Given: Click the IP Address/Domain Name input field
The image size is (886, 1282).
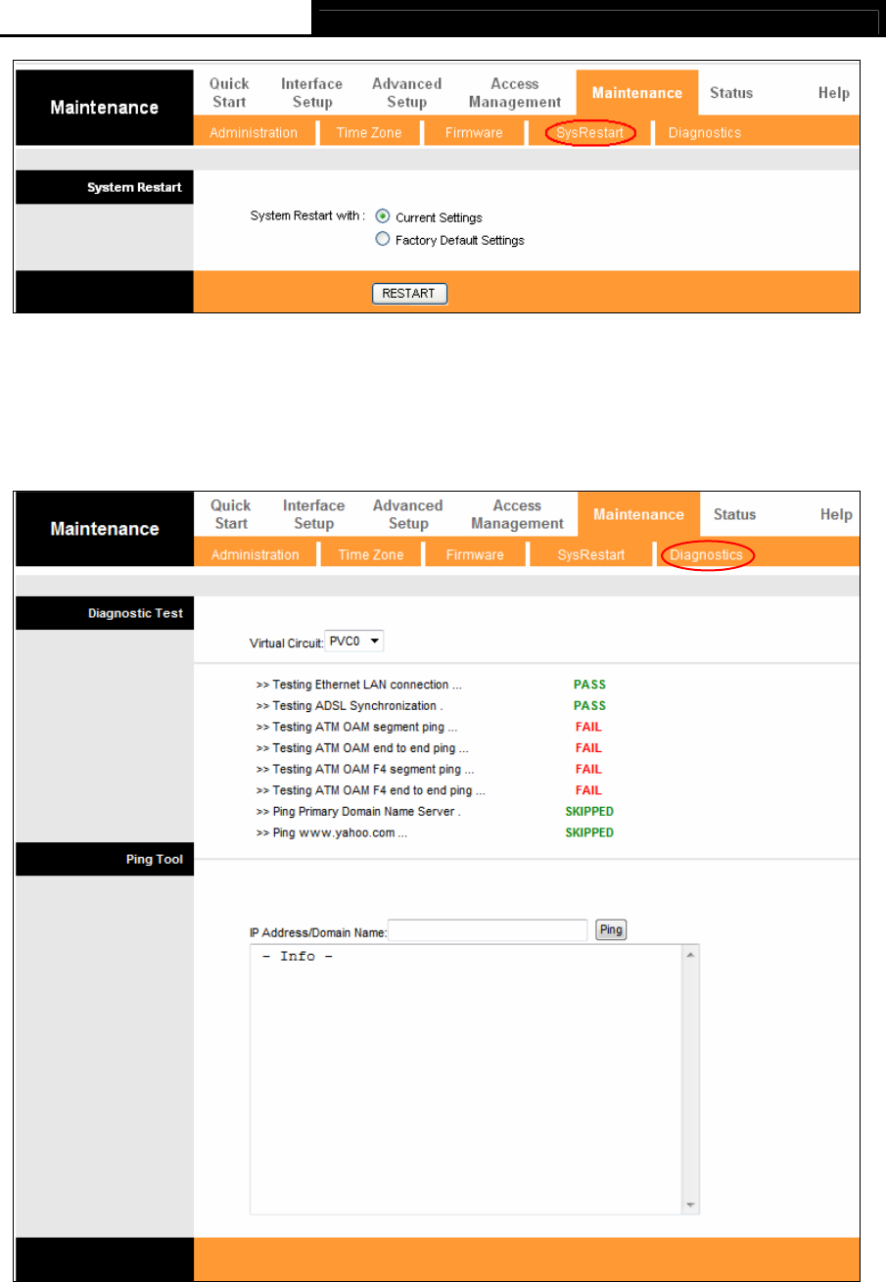Looking at the screenshot, I should (x=489, y=930).
